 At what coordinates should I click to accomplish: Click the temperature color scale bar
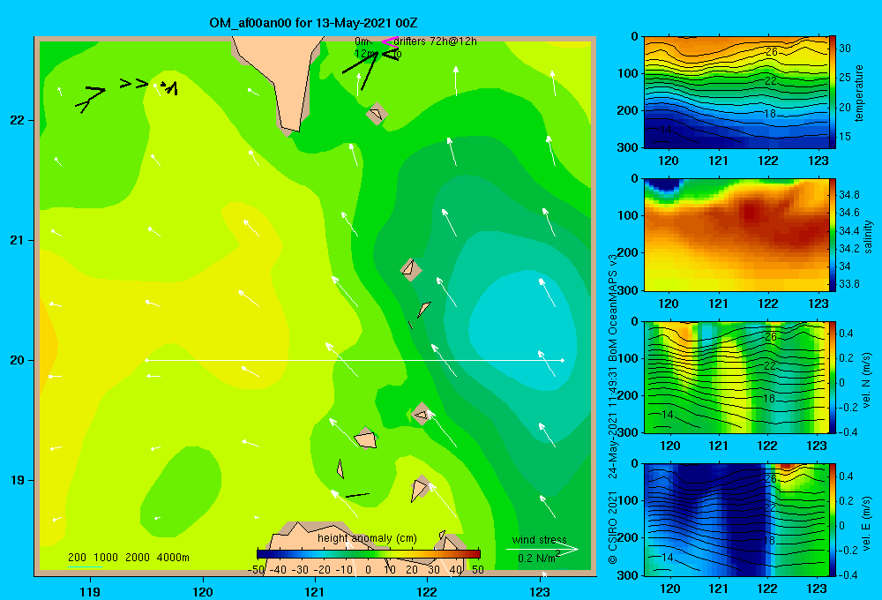click(832, 93)
